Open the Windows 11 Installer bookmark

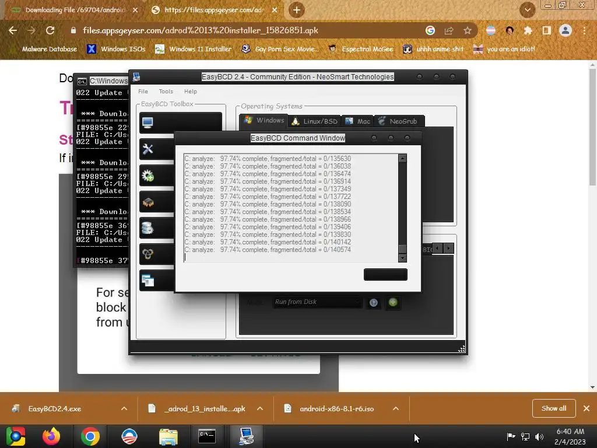pos(194,49)
